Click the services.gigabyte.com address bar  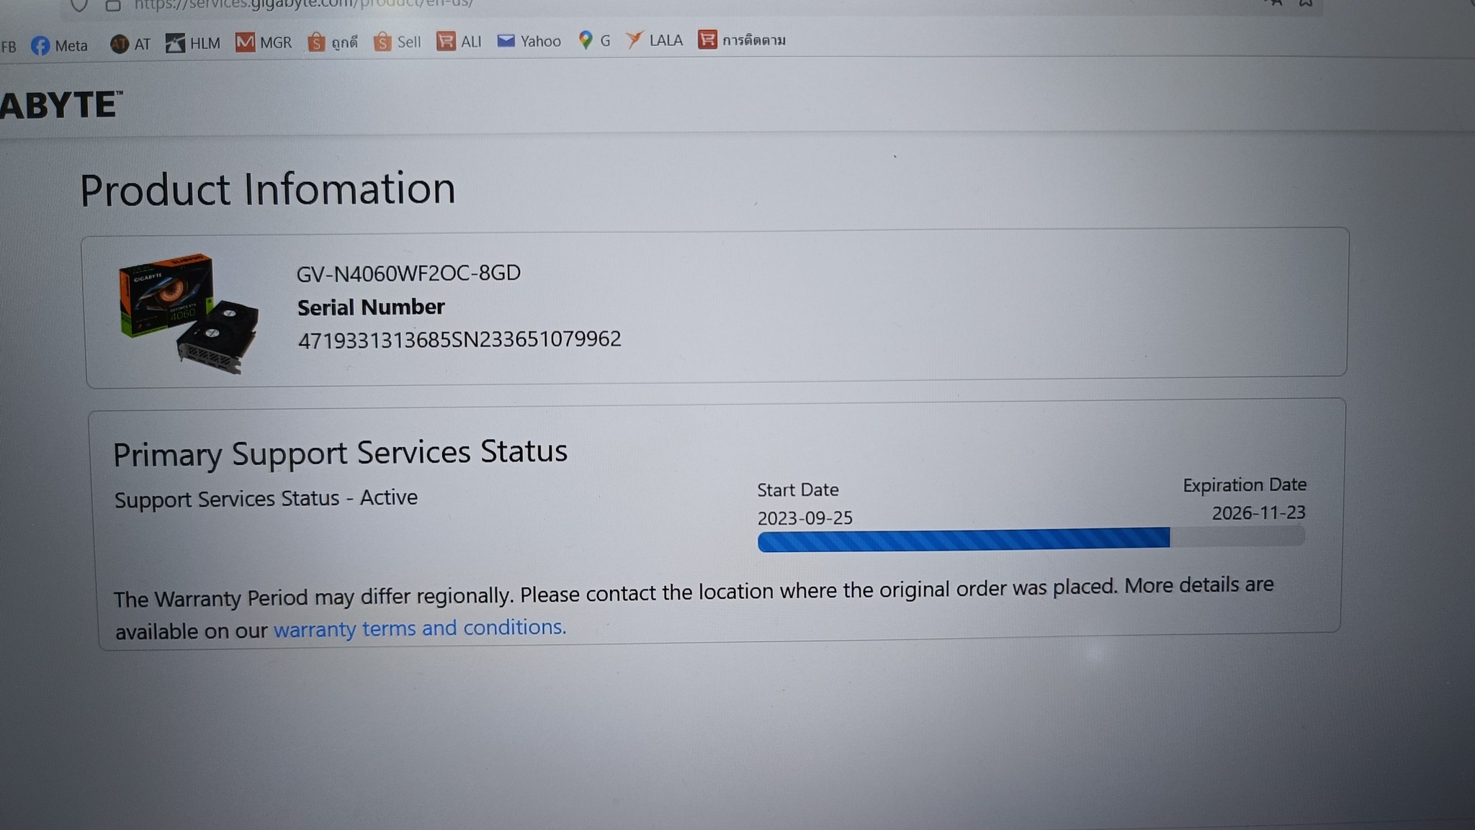tap(302, 4)
